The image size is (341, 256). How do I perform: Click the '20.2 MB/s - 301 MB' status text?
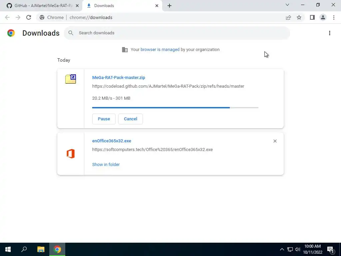(111, 98)
